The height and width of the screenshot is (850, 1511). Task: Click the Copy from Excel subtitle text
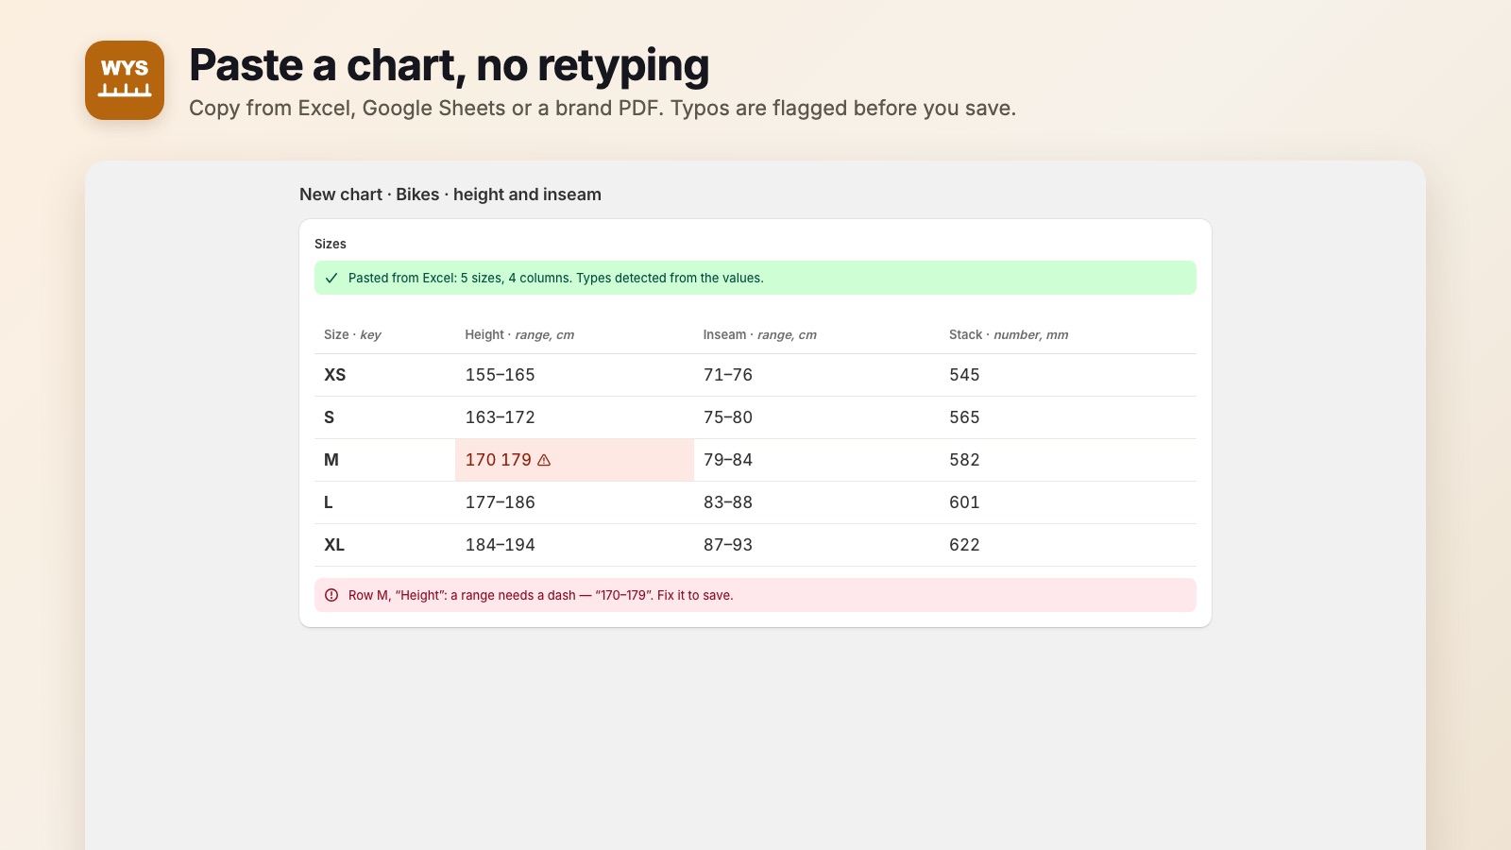[x=603, y=109]
